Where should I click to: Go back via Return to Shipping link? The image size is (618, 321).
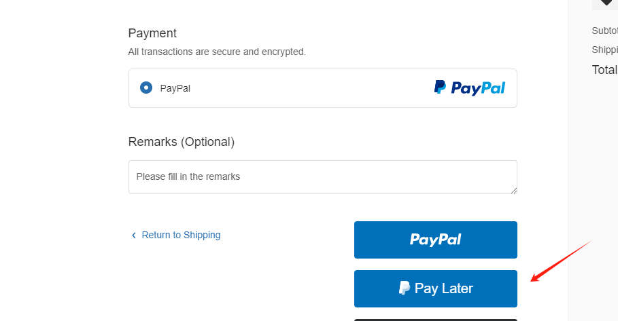pos(181,235)
